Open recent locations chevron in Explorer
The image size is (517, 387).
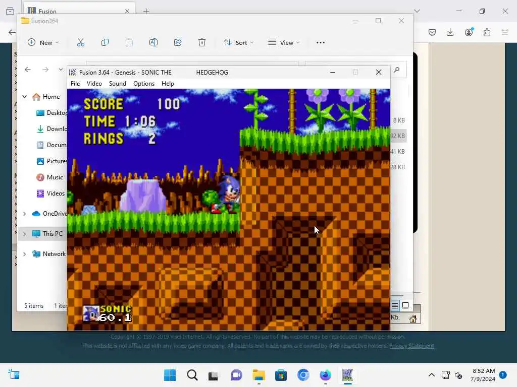point(61,70)
